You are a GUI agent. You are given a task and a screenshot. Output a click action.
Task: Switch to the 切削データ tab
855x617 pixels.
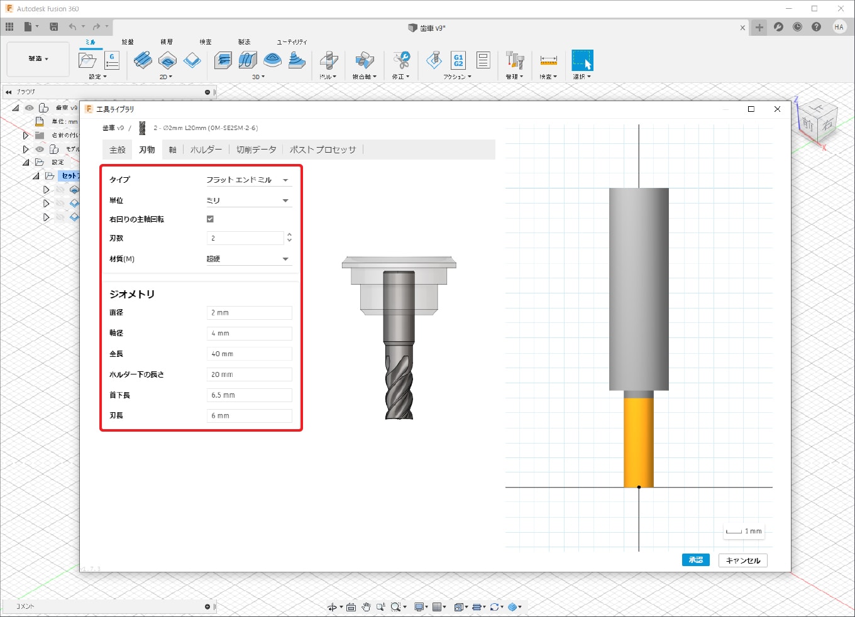coord(256,150)
